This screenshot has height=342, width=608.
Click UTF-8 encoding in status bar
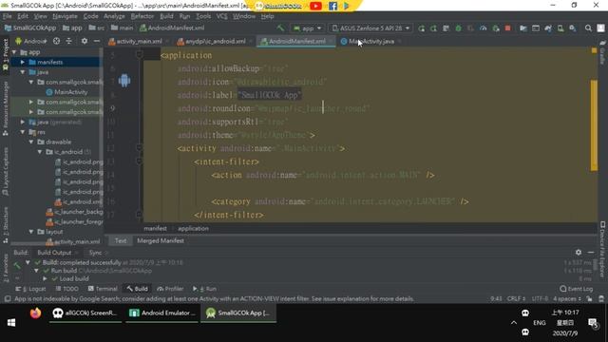pyautogui.click(x=540, y=299)
